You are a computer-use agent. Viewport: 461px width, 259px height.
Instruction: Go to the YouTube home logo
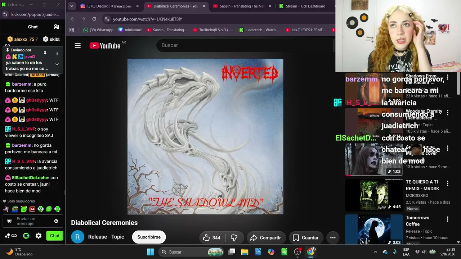[105, 45]
